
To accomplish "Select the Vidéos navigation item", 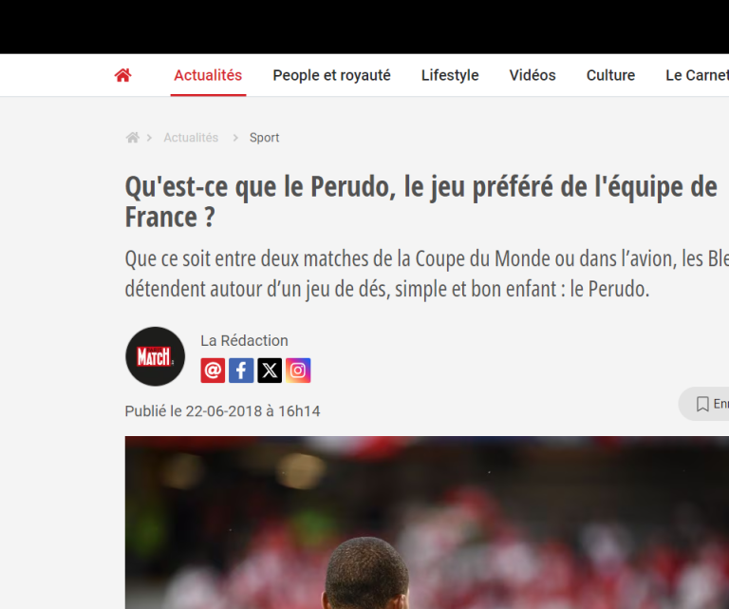I will coord(533,75).
